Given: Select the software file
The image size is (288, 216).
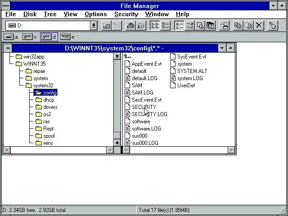Looking at the screenshot, I should pos(137,121).
